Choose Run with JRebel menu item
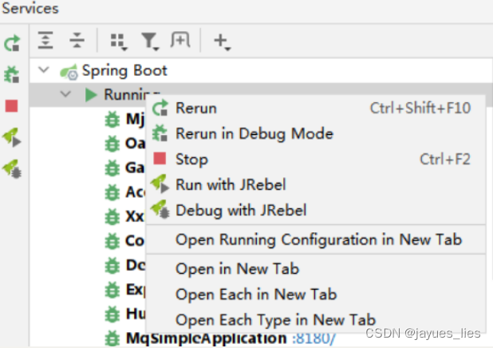This screenshot has width=493, height=348. tap(316, 184)
